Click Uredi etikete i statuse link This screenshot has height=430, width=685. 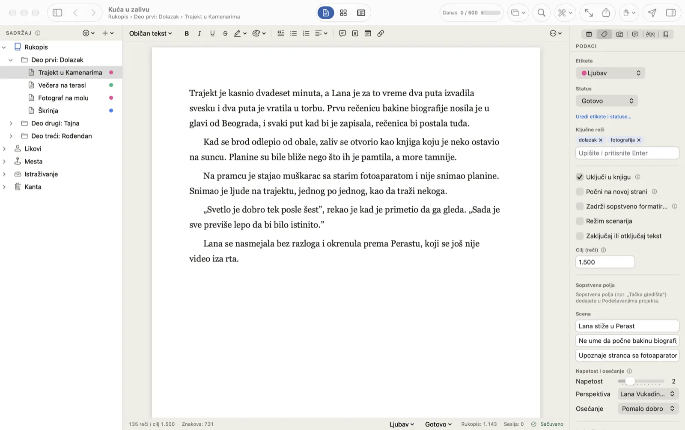(603, 116)
